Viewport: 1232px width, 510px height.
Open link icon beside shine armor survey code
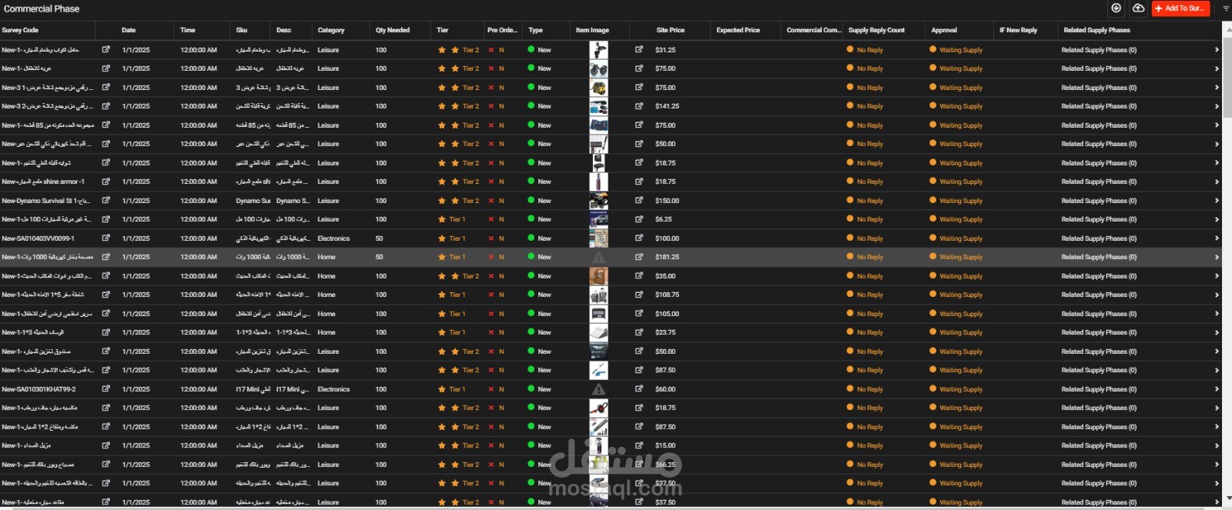(106, 182)
